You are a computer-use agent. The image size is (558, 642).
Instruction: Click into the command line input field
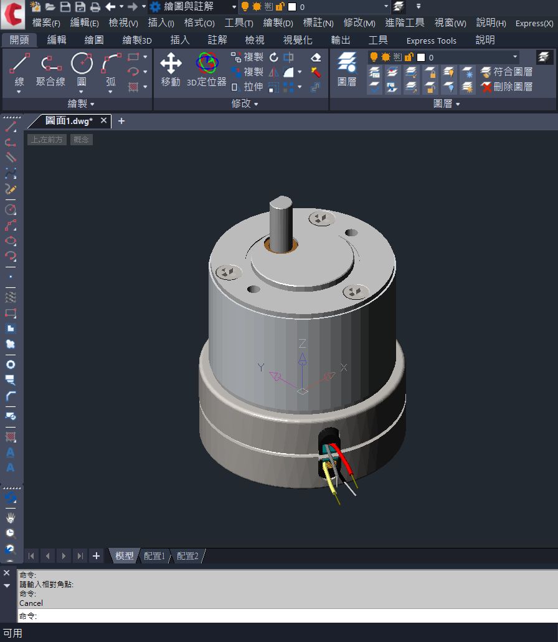coord(287,615)
